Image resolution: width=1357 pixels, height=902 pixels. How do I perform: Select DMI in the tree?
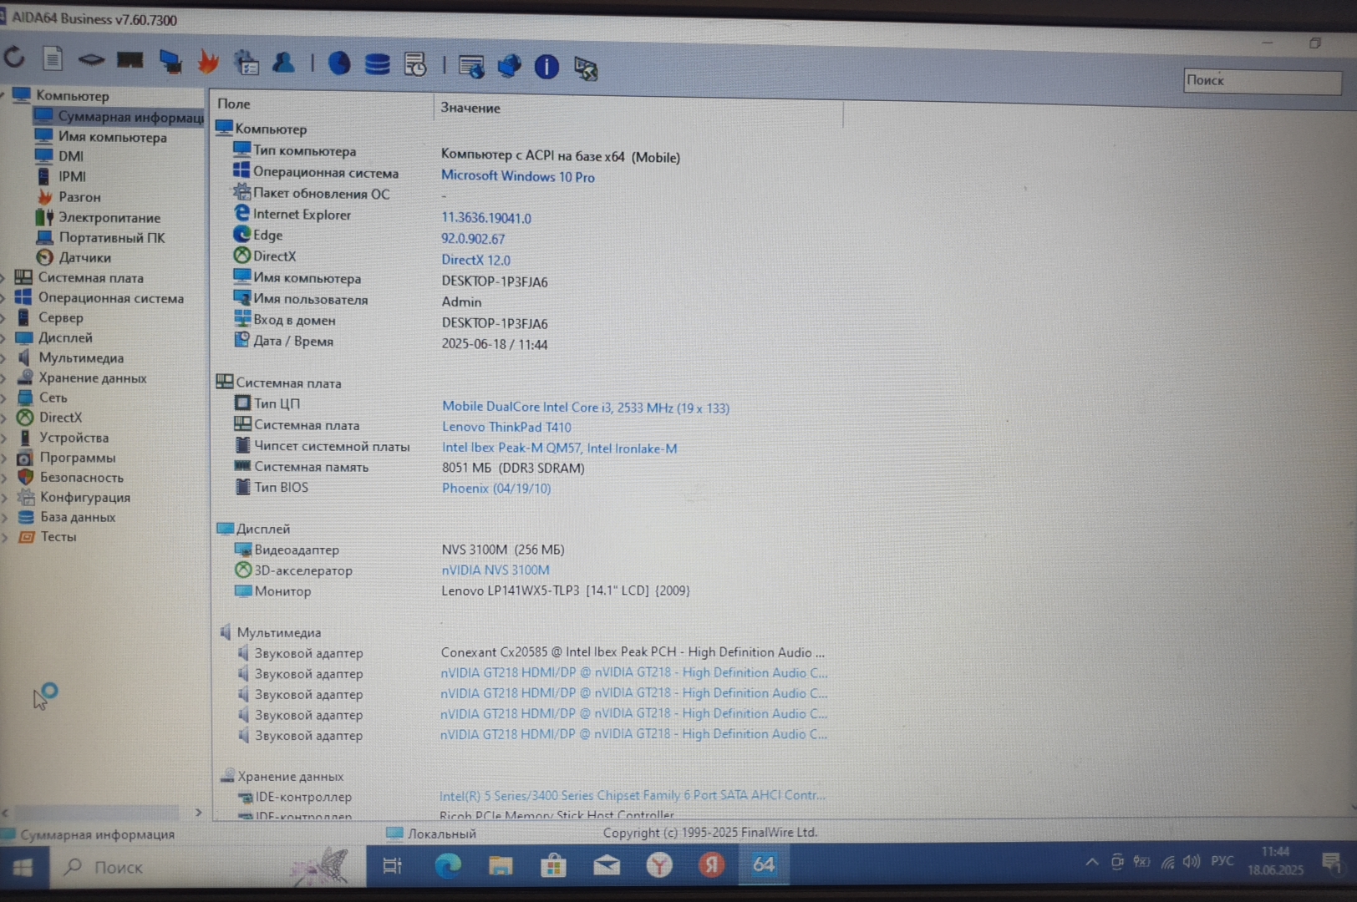(x=71, y=156)
